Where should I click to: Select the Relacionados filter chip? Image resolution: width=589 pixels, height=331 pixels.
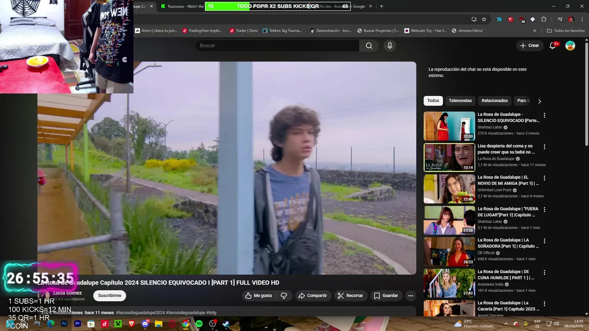[x=495, y=101]
